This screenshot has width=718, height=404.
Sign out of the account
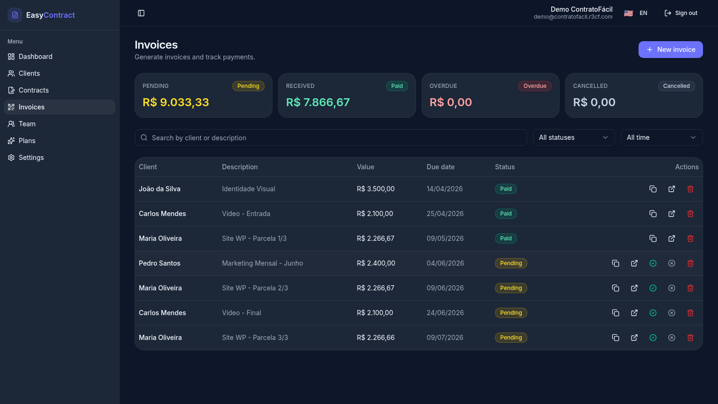coord(681,13)
